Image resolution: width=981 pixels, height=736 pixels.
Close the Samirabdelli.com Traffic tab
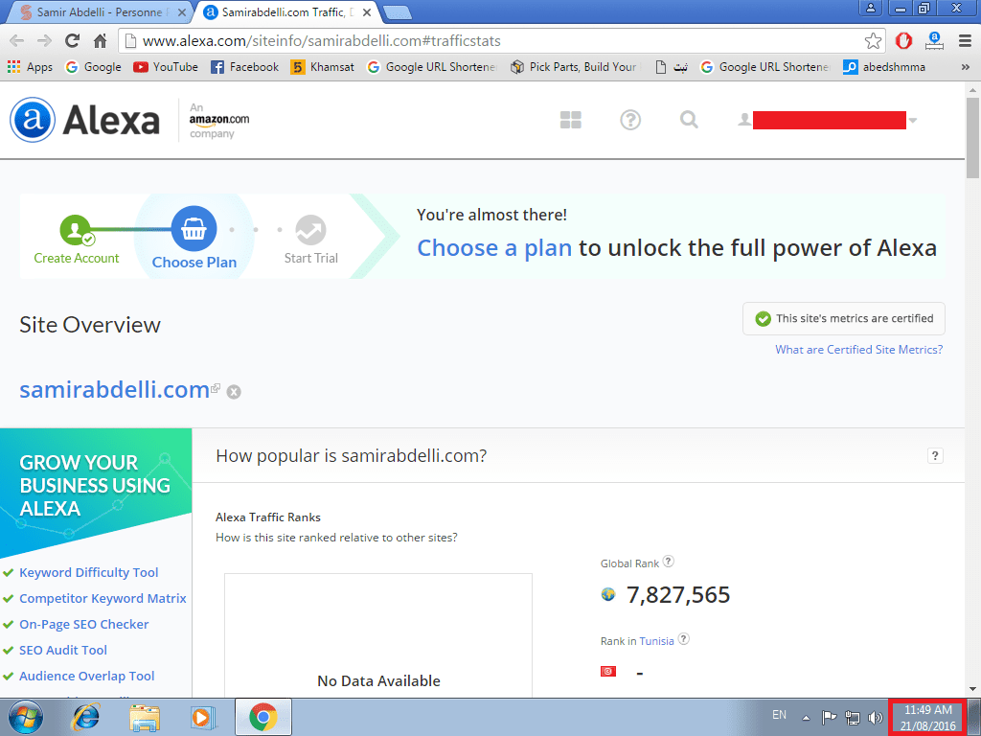coord(367,12)
